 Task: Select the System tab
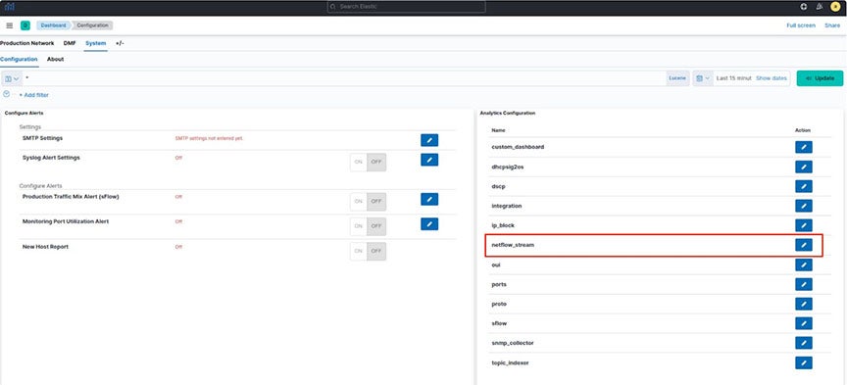(96, 43)
